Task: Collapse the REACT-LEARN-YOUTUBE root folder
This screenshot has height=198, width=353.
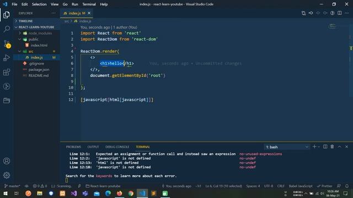Action: coord(36,27)
